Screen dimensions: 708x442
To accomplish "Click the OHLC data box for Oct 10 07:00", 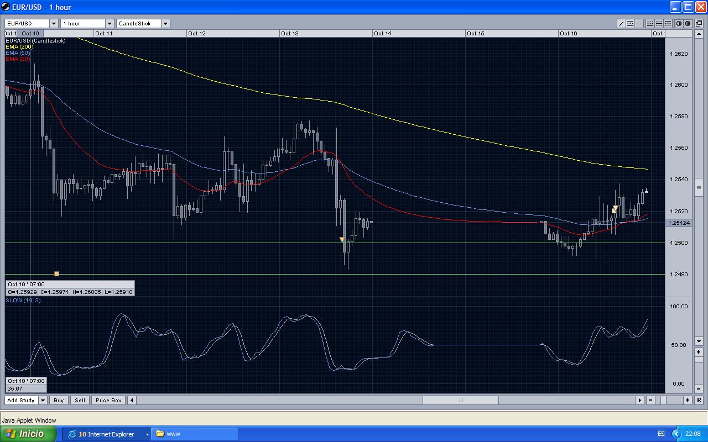I will click(70, 288).
